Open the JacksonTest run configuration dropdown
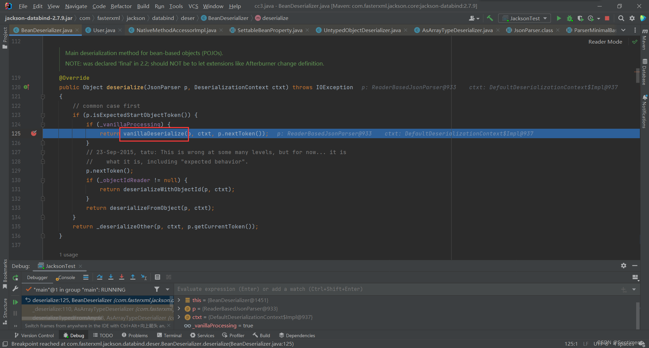The height and width of the screenshot is (348, 649). point(525,18)
